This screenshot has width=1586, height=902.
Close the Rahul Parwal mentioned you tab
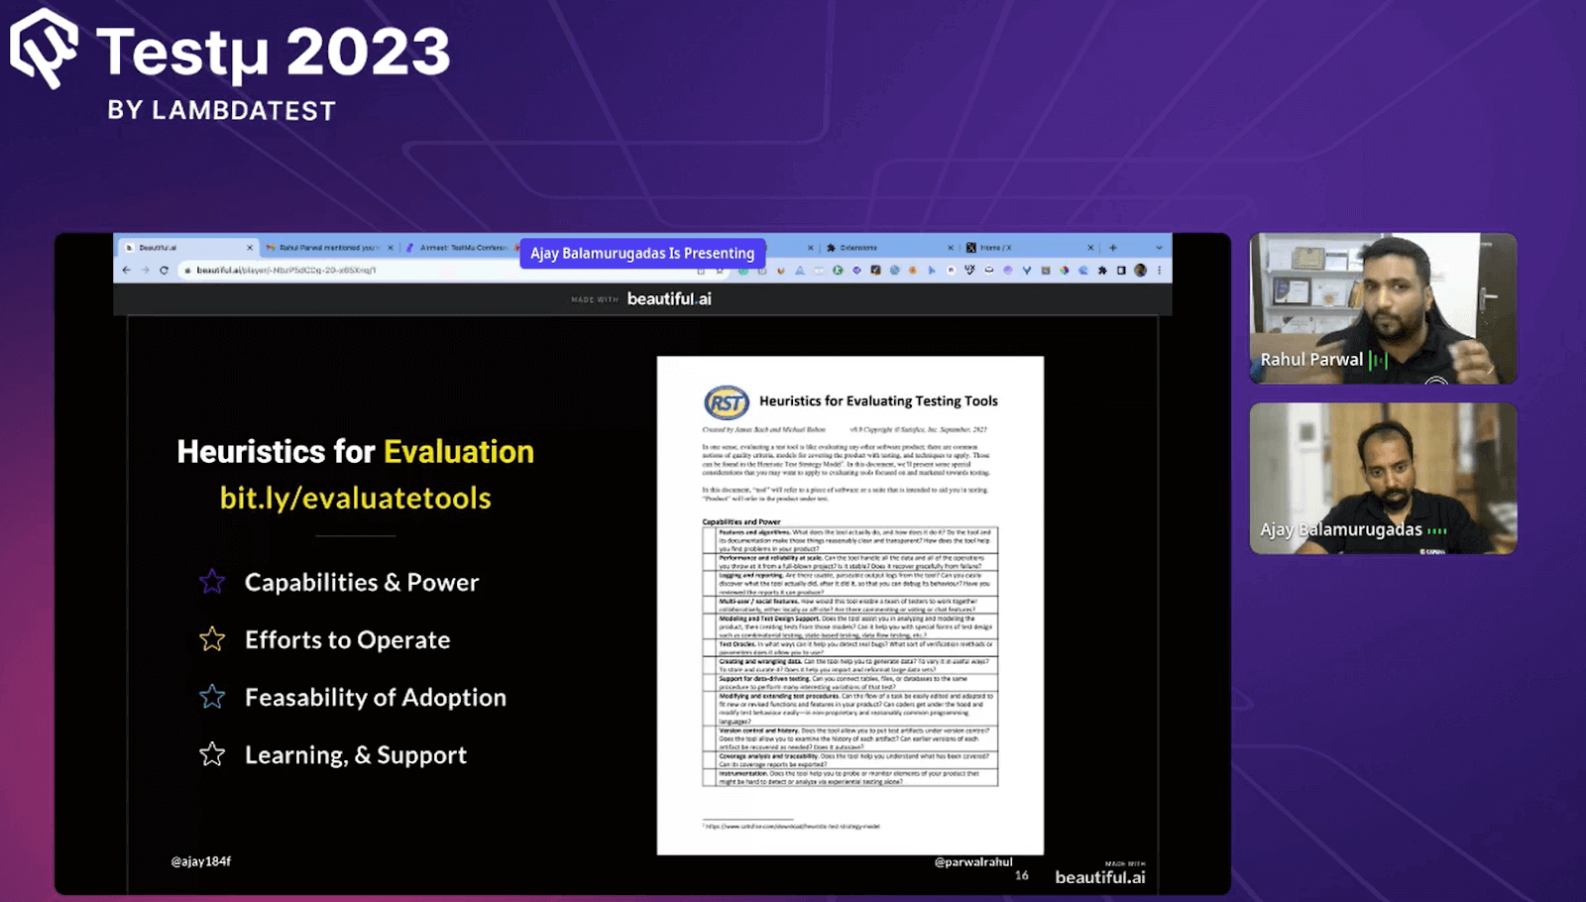point(391,248)
